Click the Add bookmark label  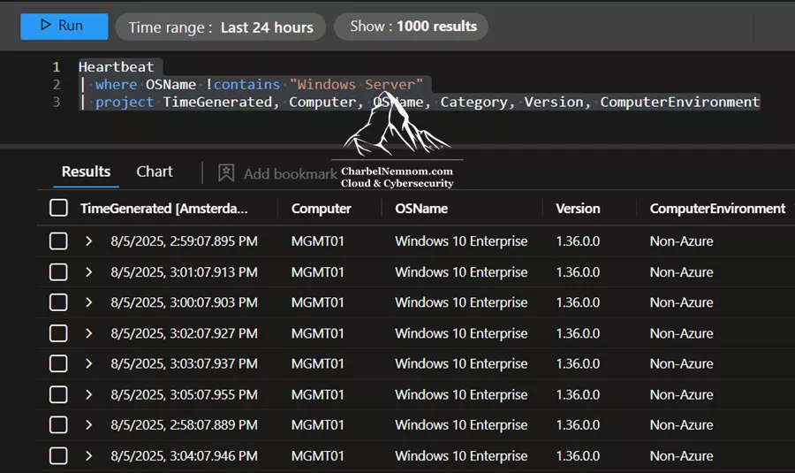pos(290,173)
